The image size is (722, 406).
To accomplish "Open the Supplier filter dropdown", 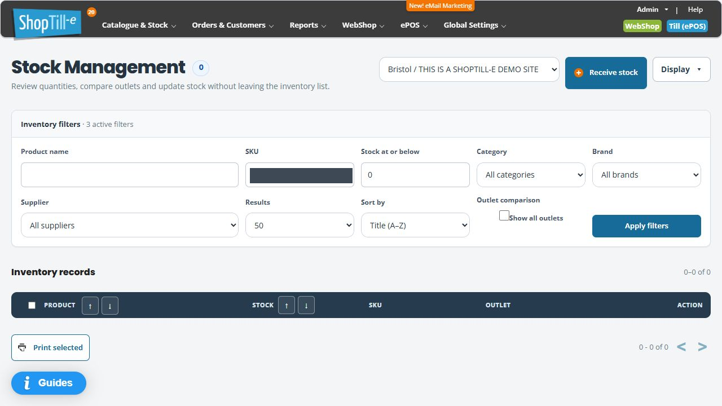I will (130, 225).
